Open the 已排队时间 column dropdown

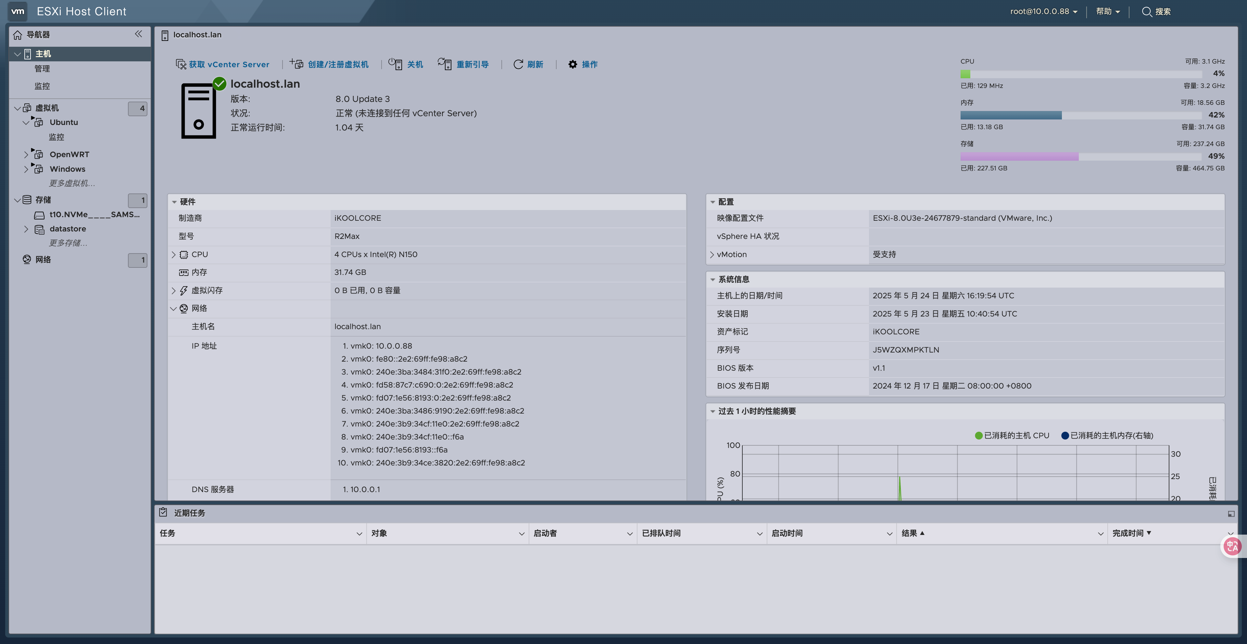760,534
